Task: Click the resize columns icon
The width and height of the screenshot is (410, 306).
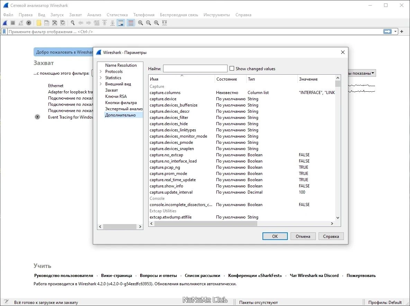Action: [164, 23]
